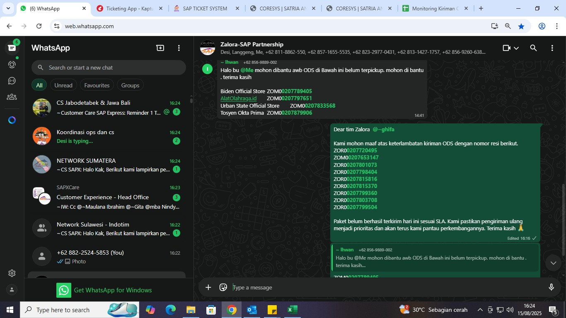The width and height of the screenshot is (566, 318).
Task: Open the zoom magnifier icon in address bar
Action: click(508, 26)
